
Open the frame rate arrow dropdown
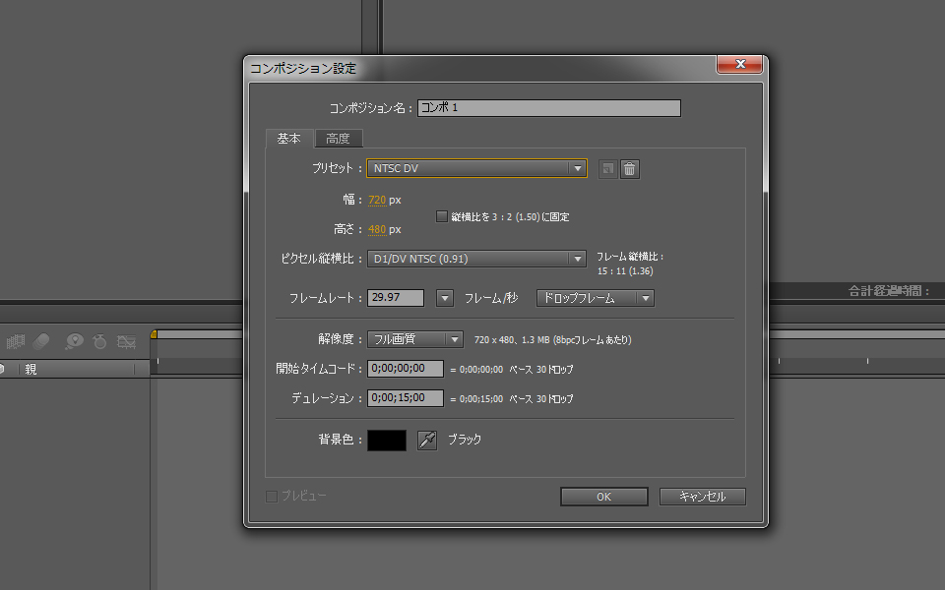pyautogui.click(x=445, y=298)
